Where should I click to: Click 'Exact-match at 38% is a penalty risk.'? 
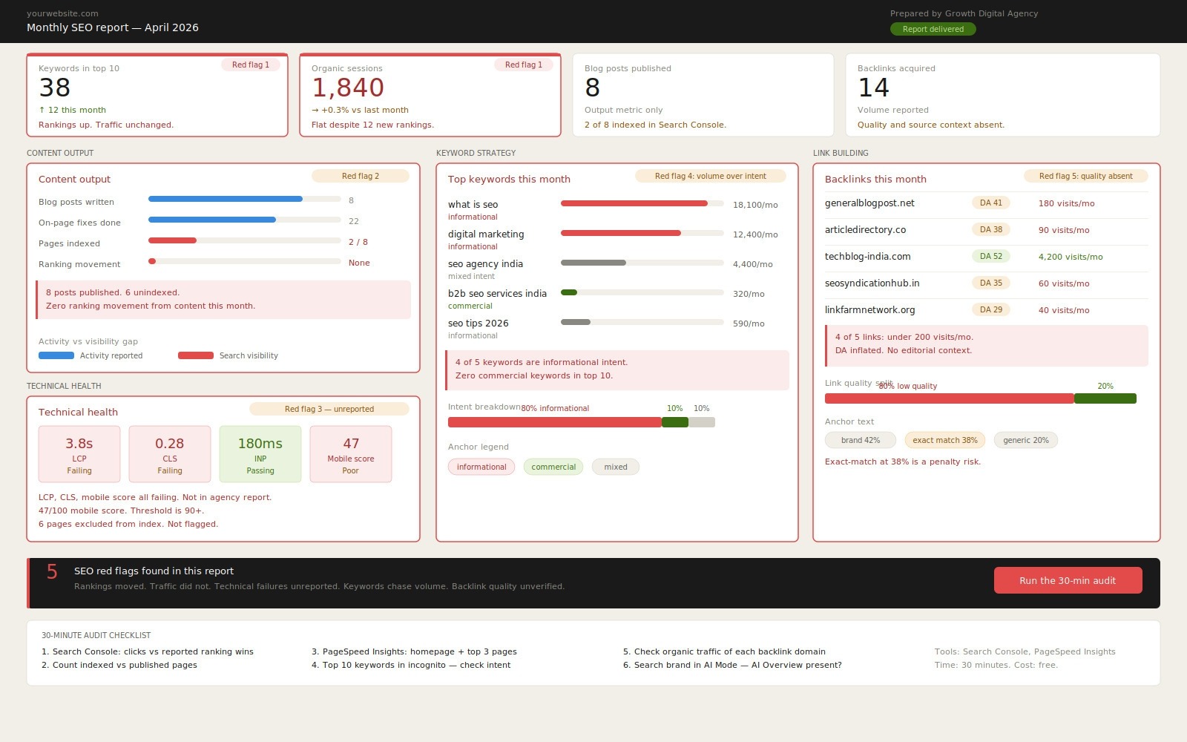pyautogui.click(x=903, y=462)
